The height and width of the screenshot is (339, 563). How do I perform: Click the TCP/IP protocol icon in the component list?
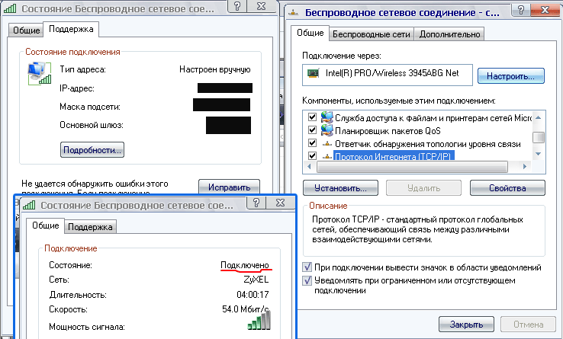tap(327, 157)
